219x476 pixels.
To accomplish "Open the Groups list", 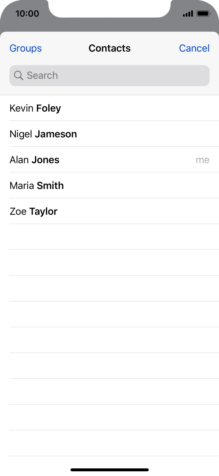I will click(x=26, y=48).
